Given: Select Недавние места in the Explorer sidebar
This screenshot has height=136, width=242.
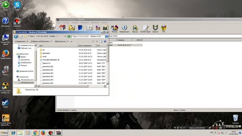Looking at the screenshot, I should [26, 45].
